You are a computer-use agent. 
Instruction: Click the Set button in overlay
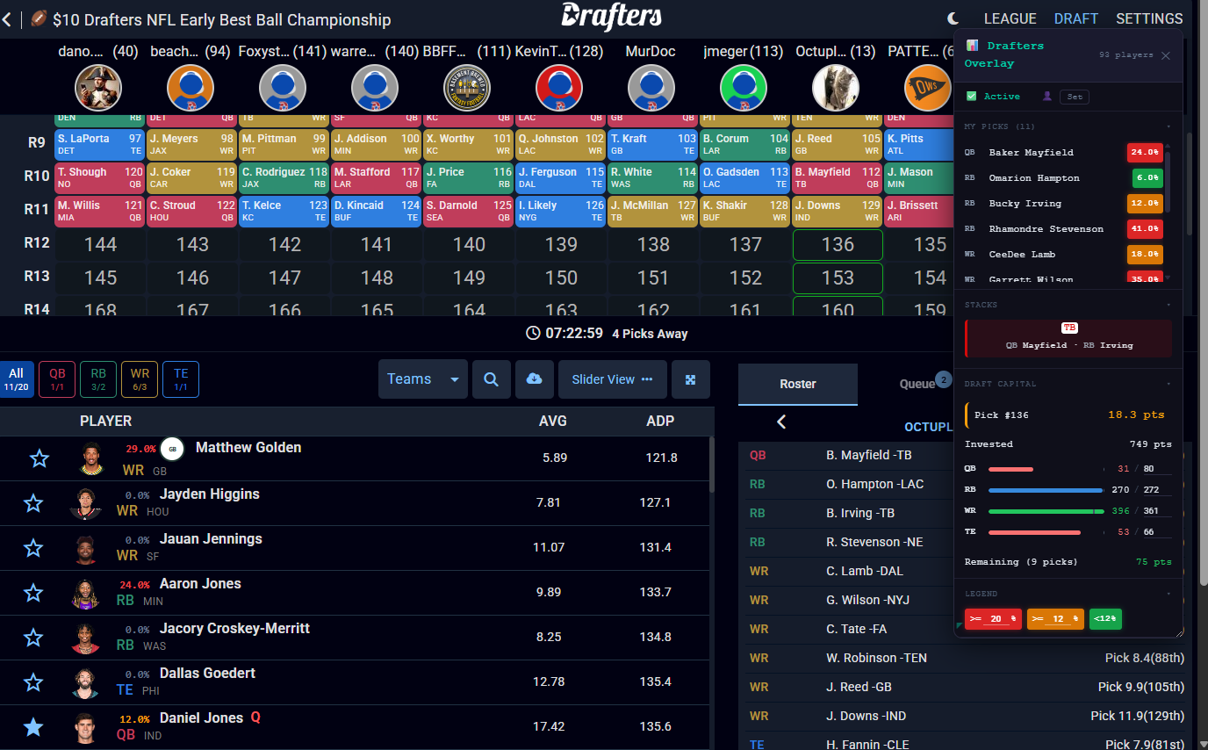point(1075,97)
